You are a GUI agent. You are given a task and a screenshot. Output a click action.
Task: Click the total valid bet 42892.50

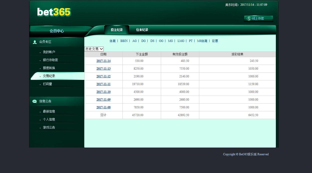[x=183, y=115]
